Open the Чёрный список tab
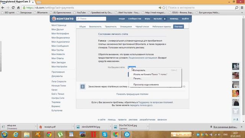This screenshot has height=138, width=245. tap(142, 26)
